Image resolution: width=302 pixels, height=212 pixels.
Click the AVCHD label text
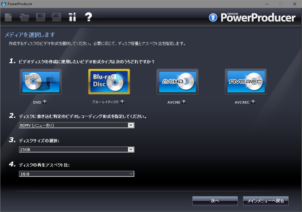tap(174, 102)
